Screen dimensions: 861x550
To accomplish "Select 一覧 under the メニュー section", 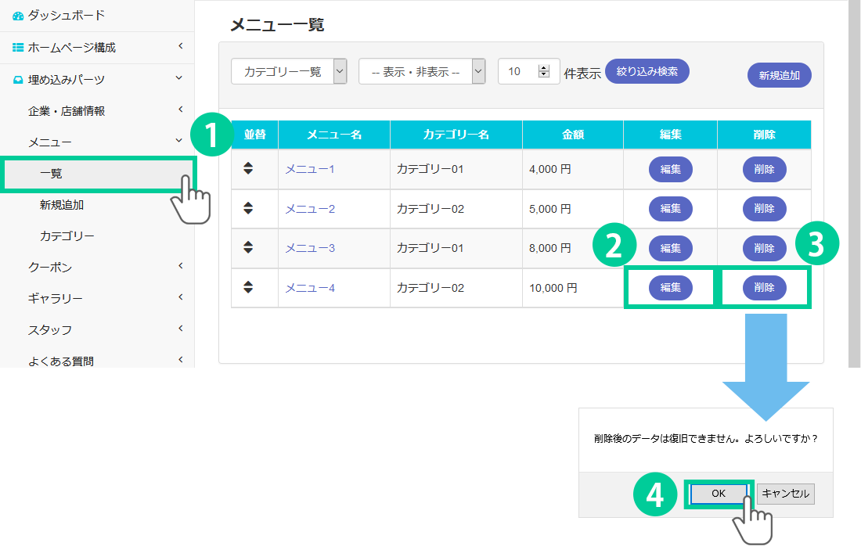I will coord(51,174).
